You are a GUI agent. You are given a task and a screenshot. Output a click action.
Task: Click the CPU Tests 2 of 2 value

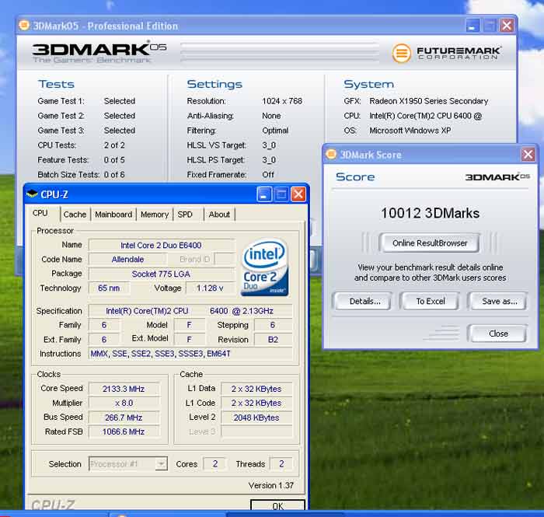pos(114,145)
